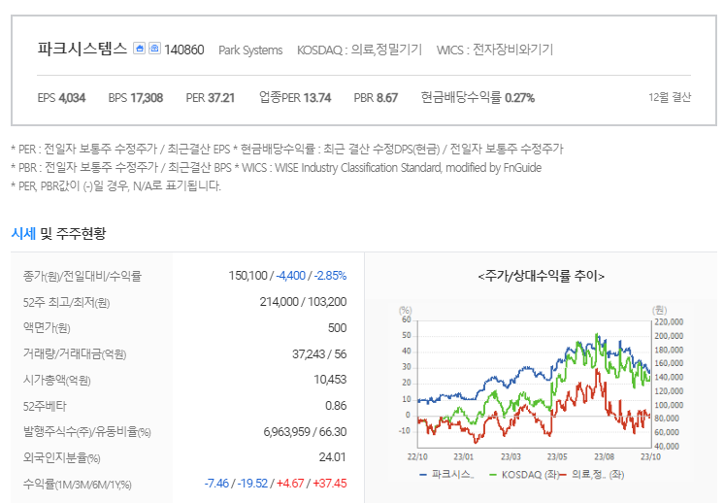This screenshot has width=724, height=503.
Task: Select the PER value 37.21
Action: tap(221, 98)
